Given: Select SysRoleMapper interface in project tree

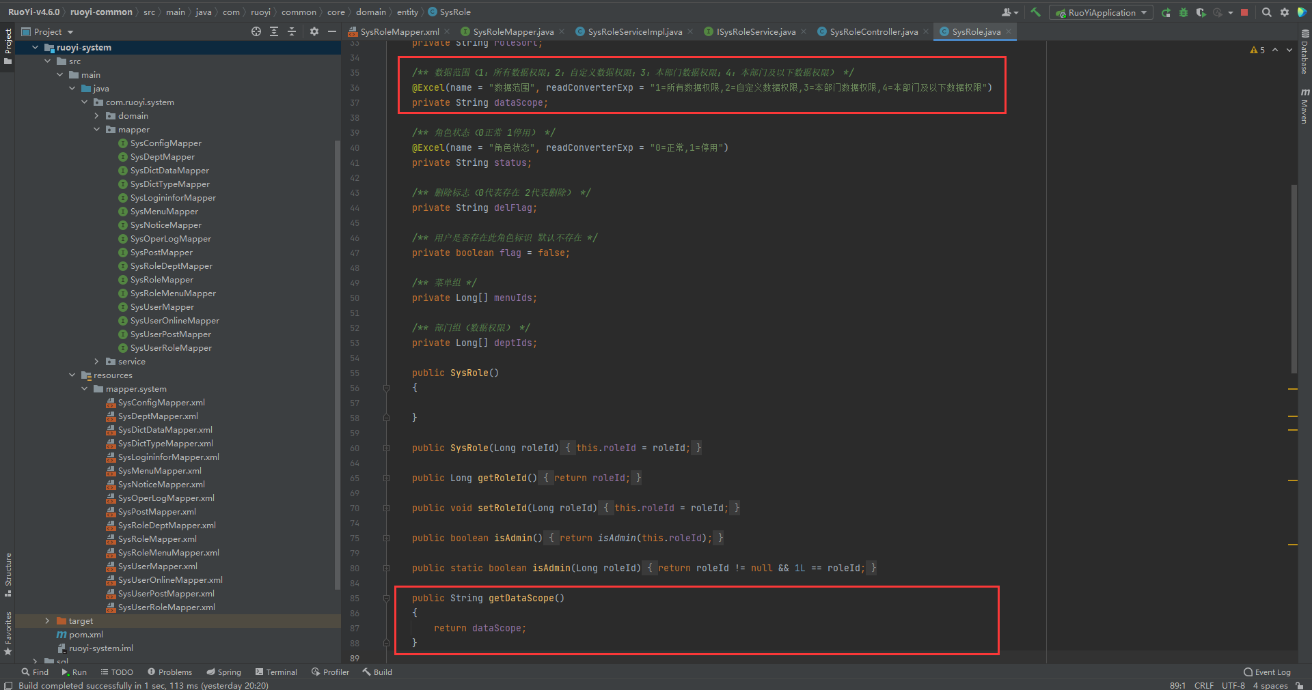Looking at the screenshot, I should coord(162,280).
